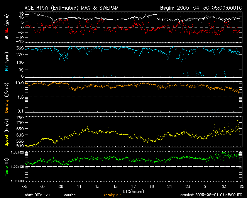Click the 13 hour tick label
This screenshot has width=247, height=198.
(98, 186)
